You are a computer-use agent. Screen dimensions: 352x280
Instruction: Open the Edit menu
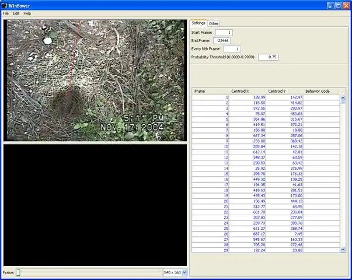16,13
